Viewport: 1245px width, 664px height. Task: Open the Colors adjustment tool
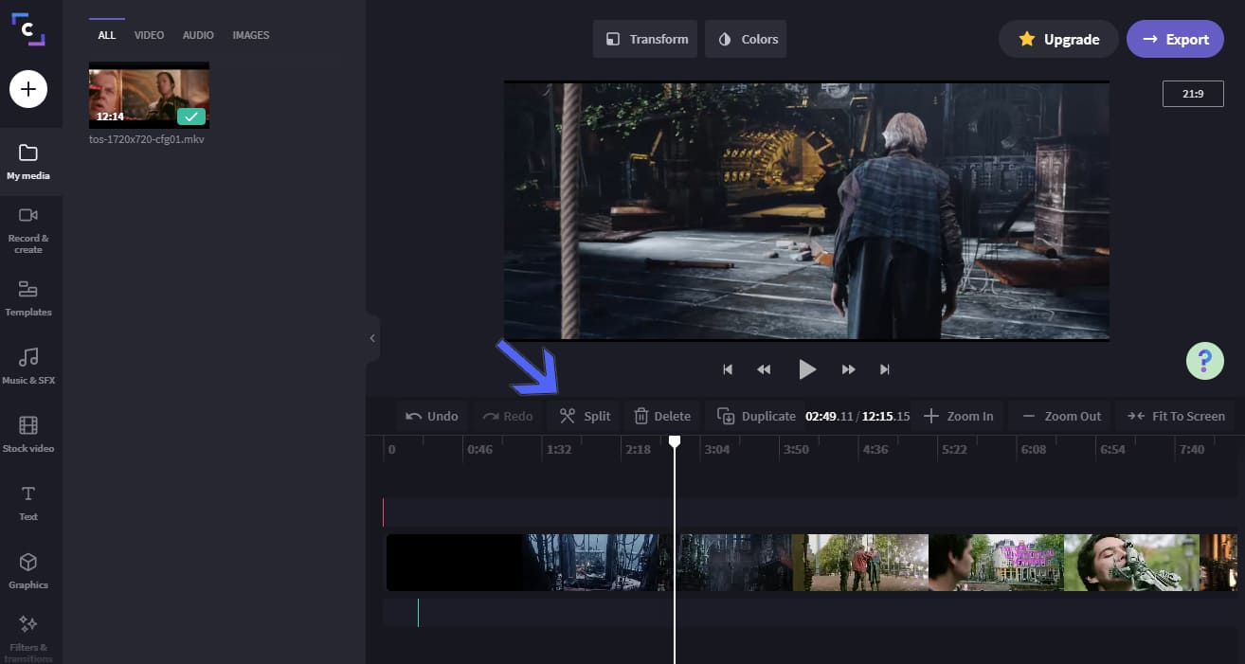pos(746,39)
